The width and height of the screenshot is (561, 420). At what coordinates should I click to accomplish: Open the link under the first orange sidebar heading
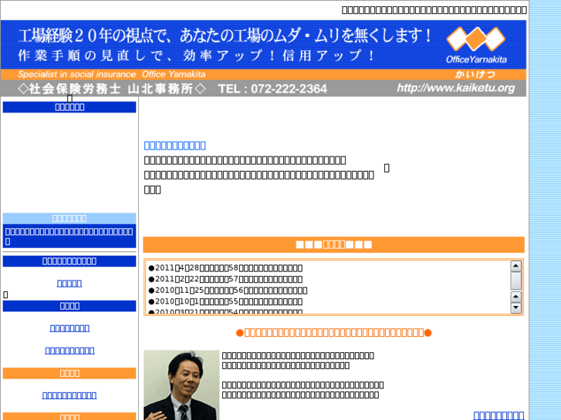point(69,395)
